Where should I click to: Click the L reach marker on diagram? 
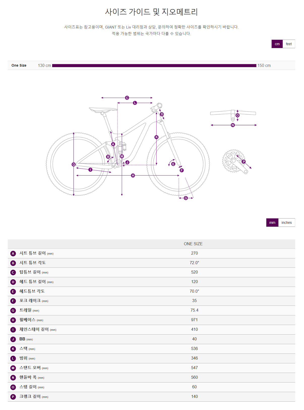point(135,103)
